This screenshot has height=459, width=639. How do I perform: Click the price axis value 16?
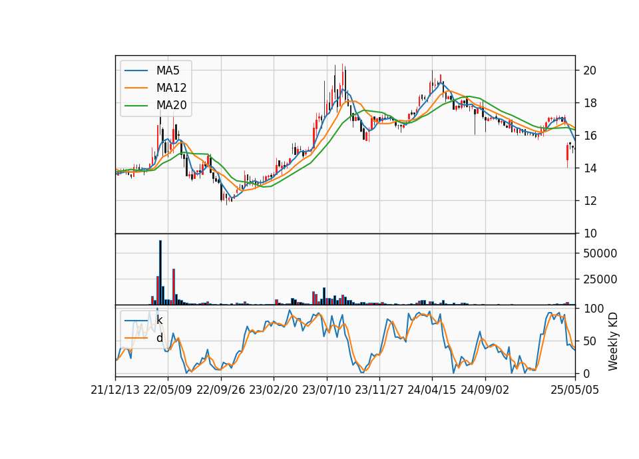[x=590, y=136]
